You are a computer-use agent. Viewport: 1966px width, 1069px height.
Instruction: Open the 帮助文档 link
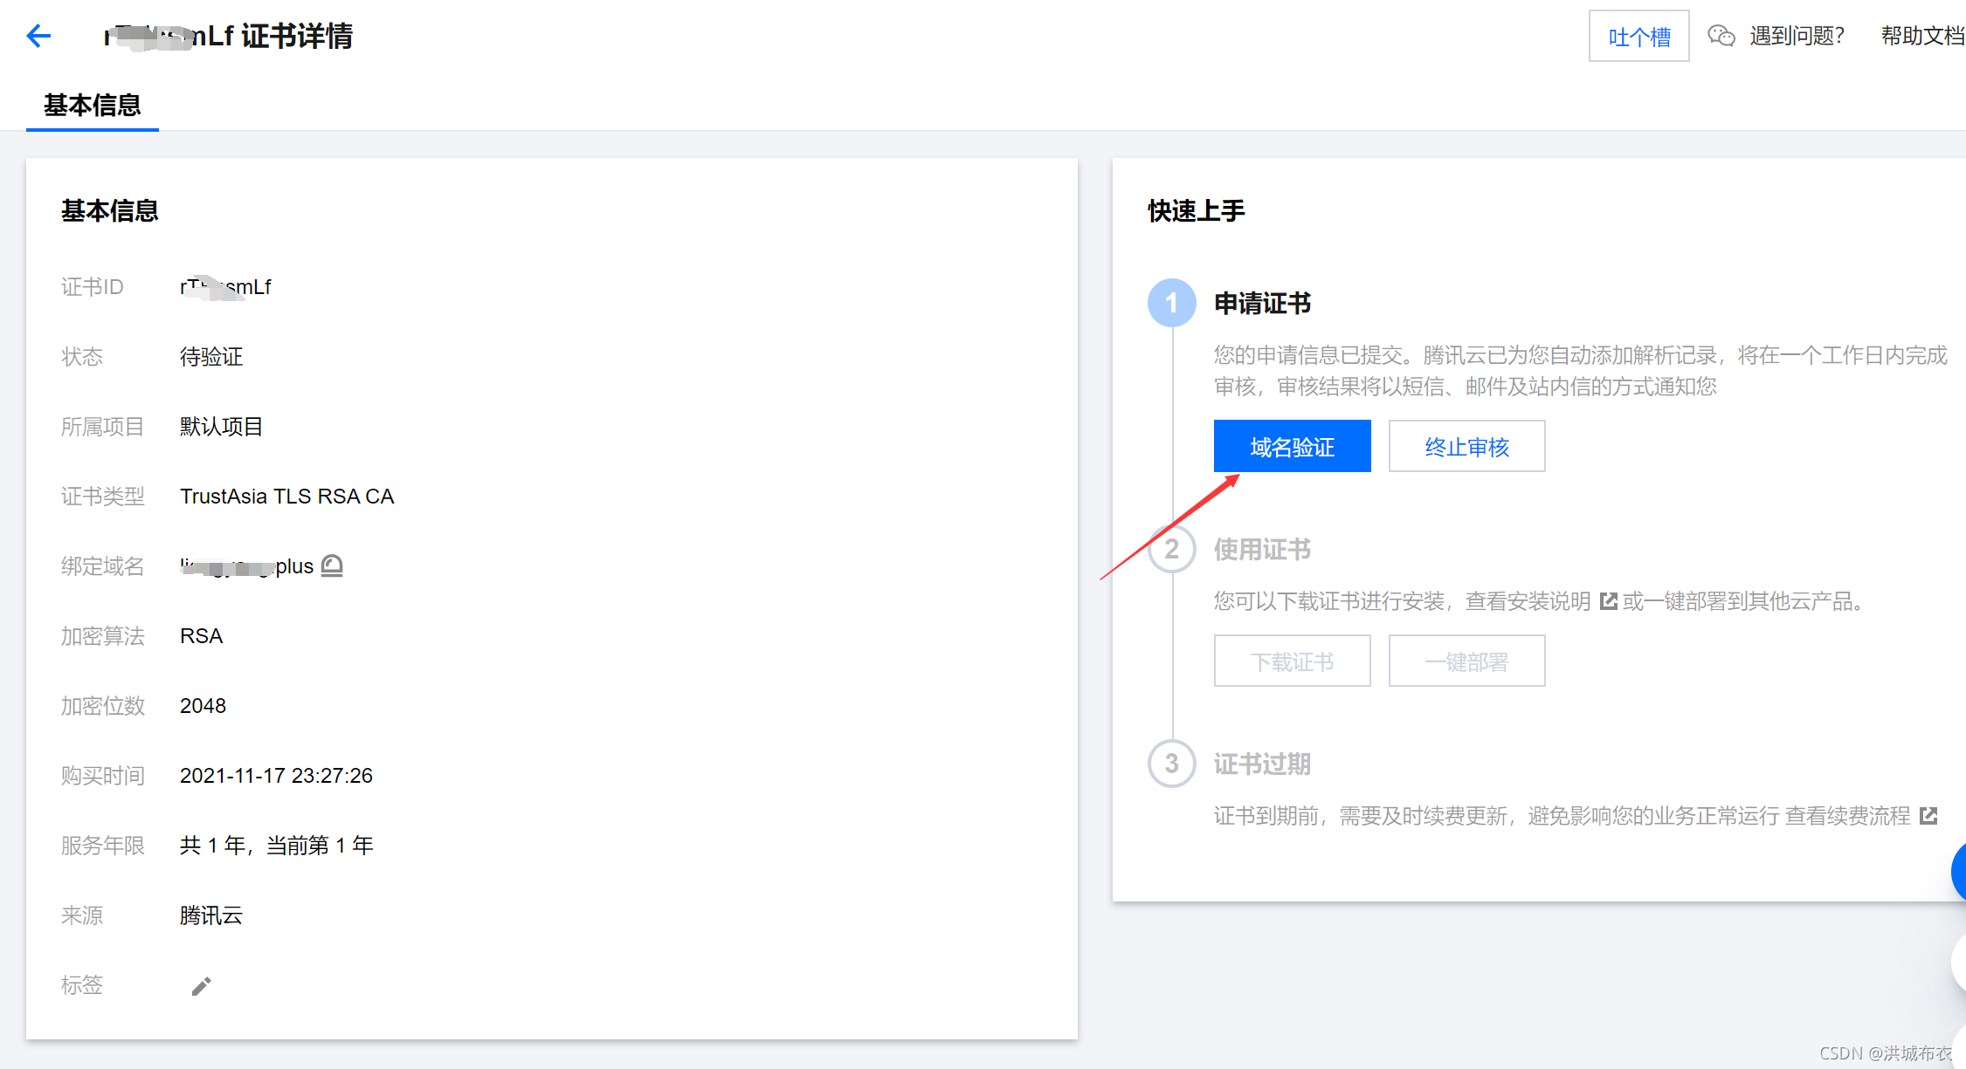1921,36
